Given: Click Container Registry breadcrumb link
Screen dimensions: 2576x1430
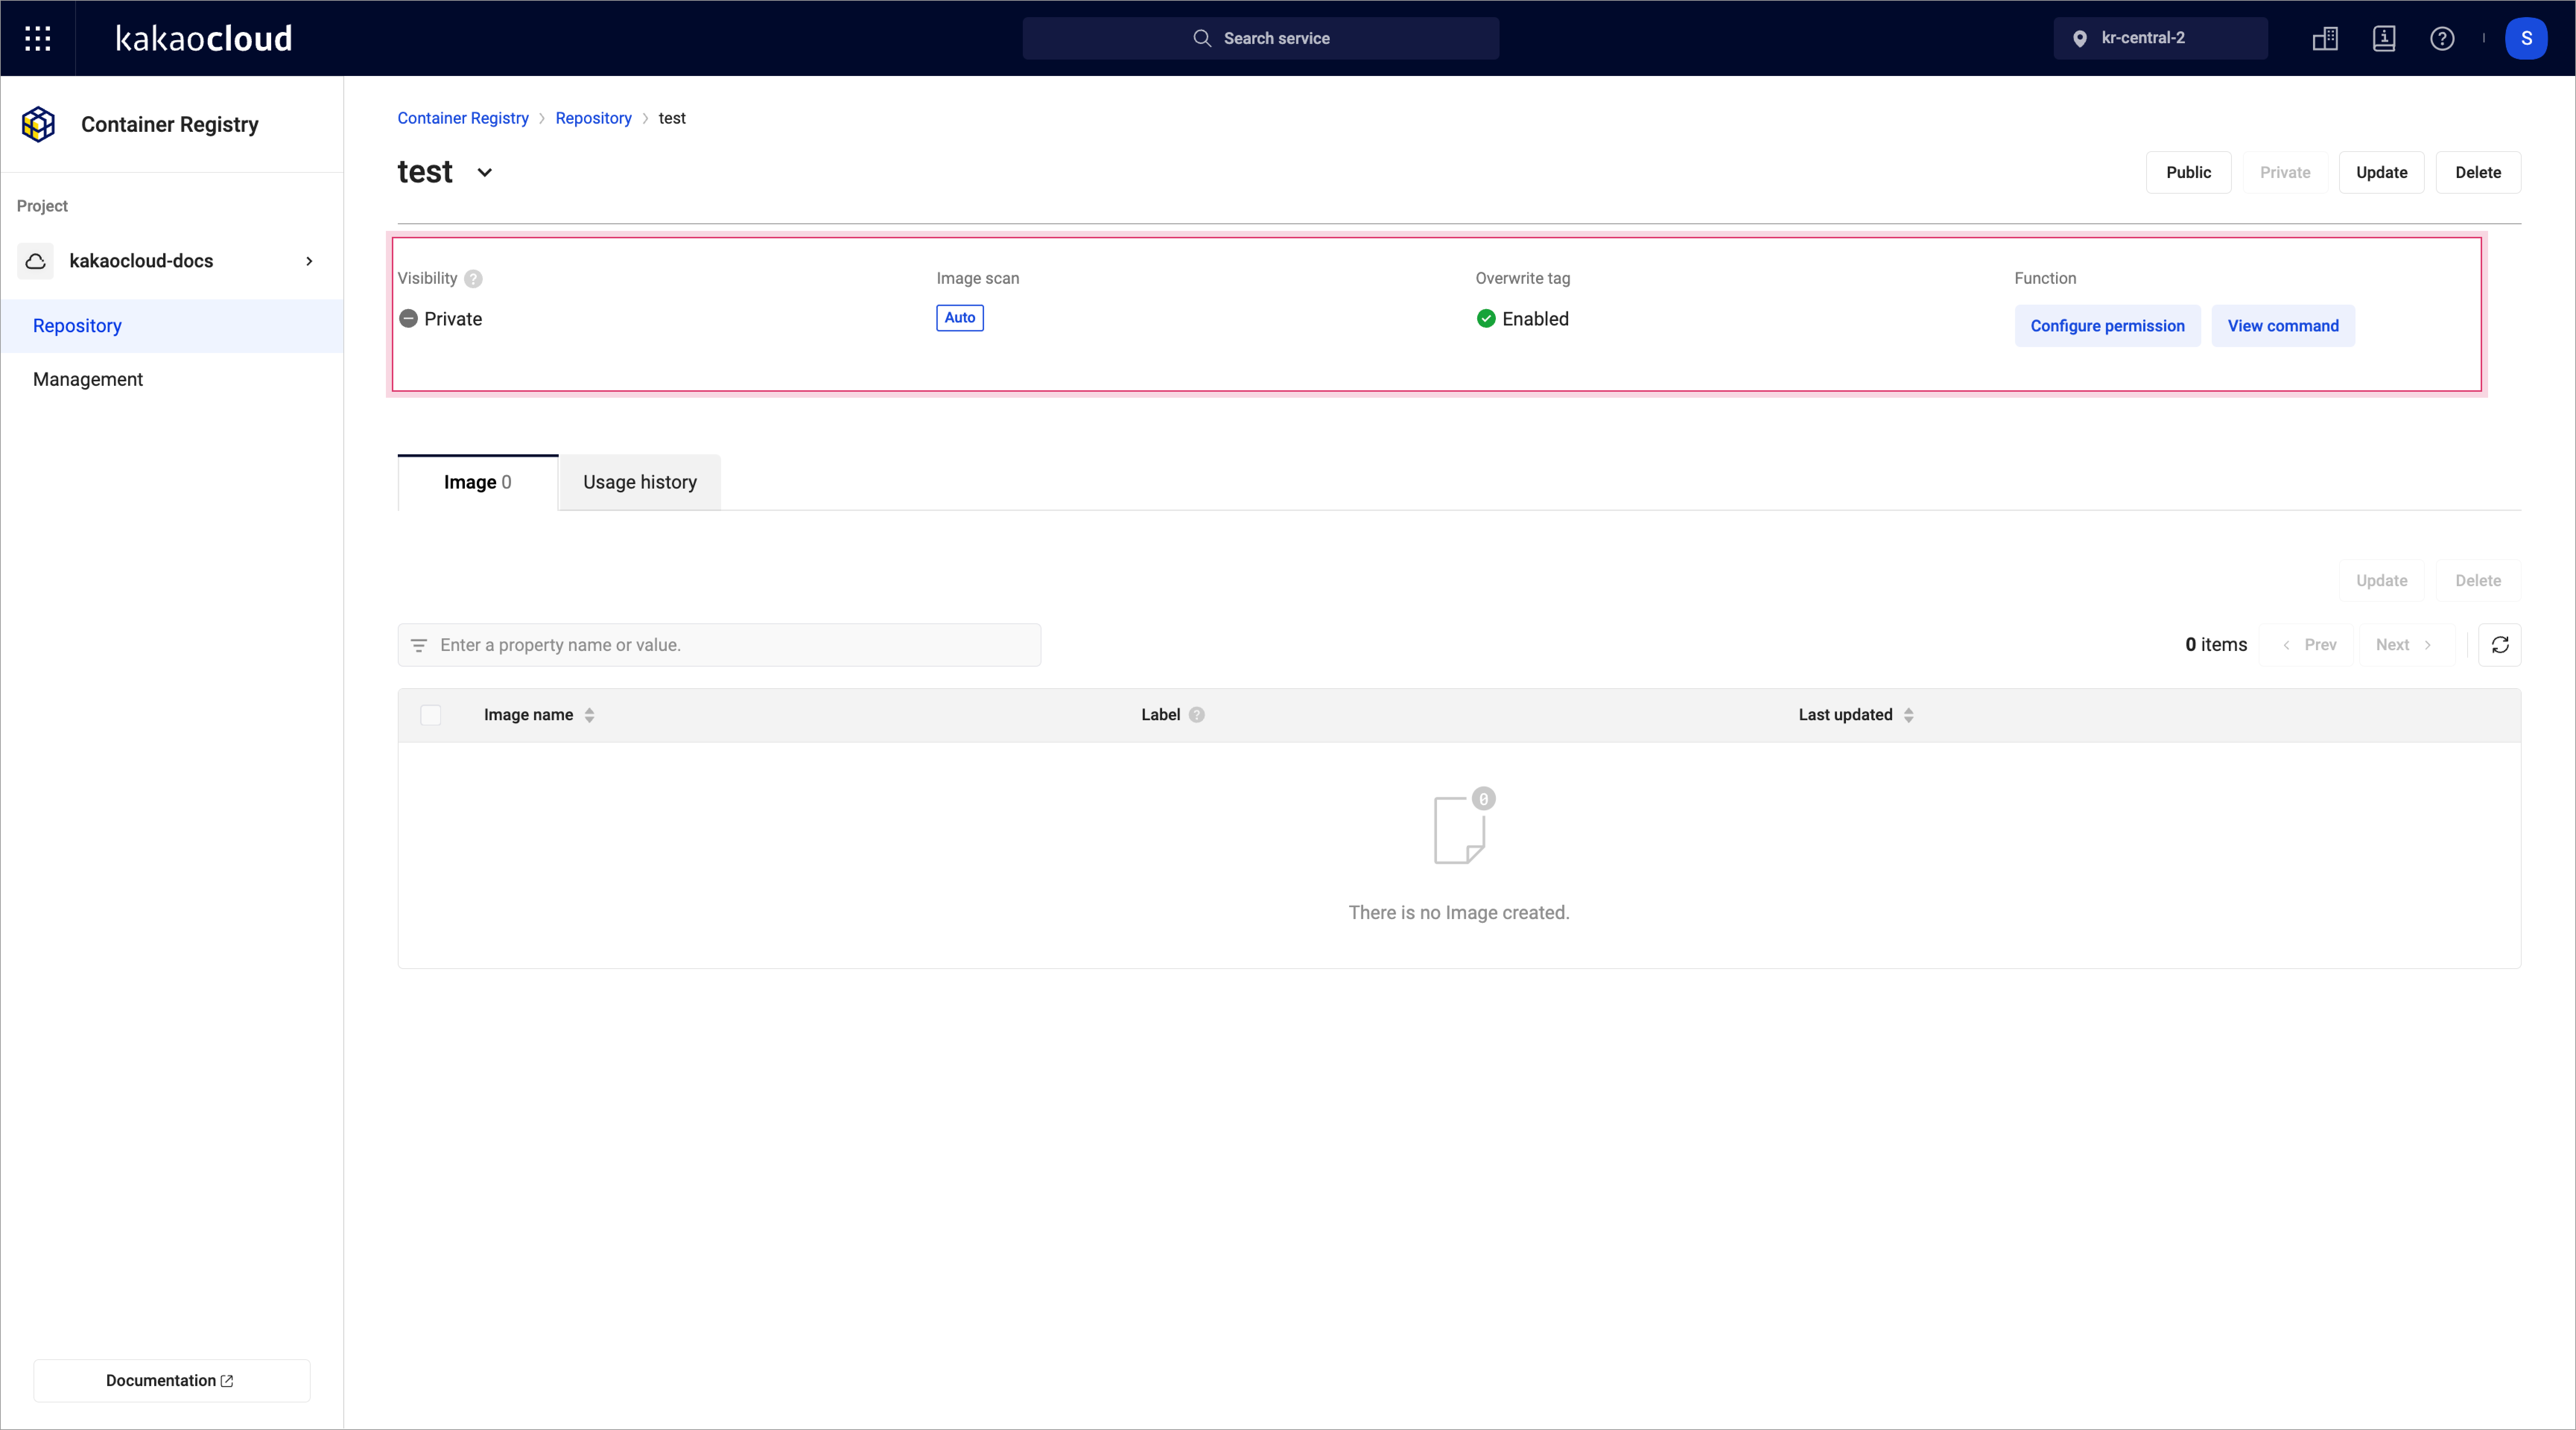Looking at the screenshot, I should (x=463, y=118).
